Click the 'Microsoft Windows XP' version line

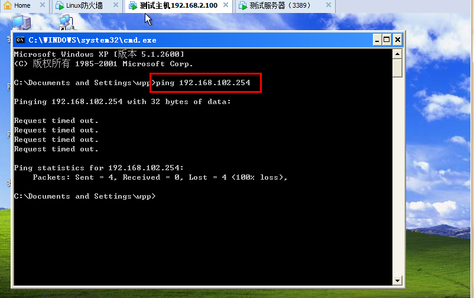[x=99, y=54]
